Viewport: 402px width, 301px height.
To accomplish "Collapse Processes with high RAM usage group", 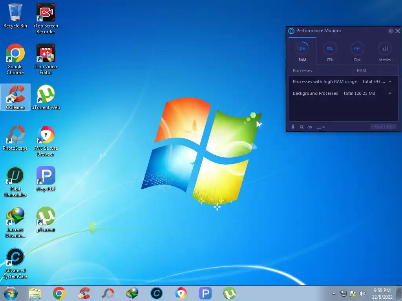I will [x=390, y=82].
